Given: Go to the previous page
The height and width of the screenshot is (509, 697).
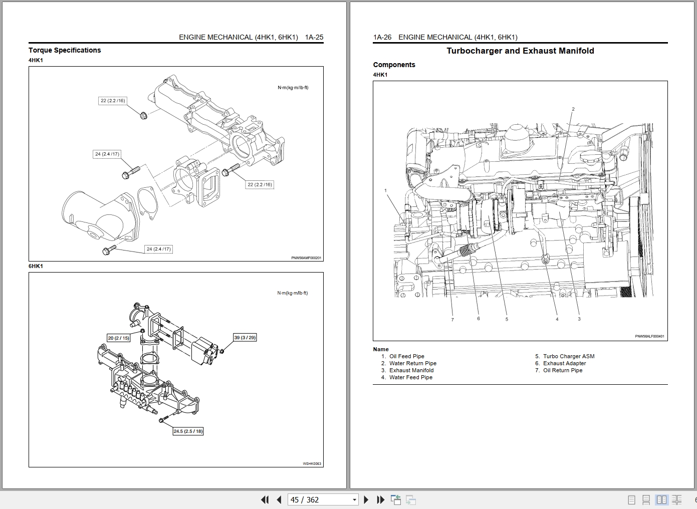Looking at the screenshot, I should (x=279, y=500).
